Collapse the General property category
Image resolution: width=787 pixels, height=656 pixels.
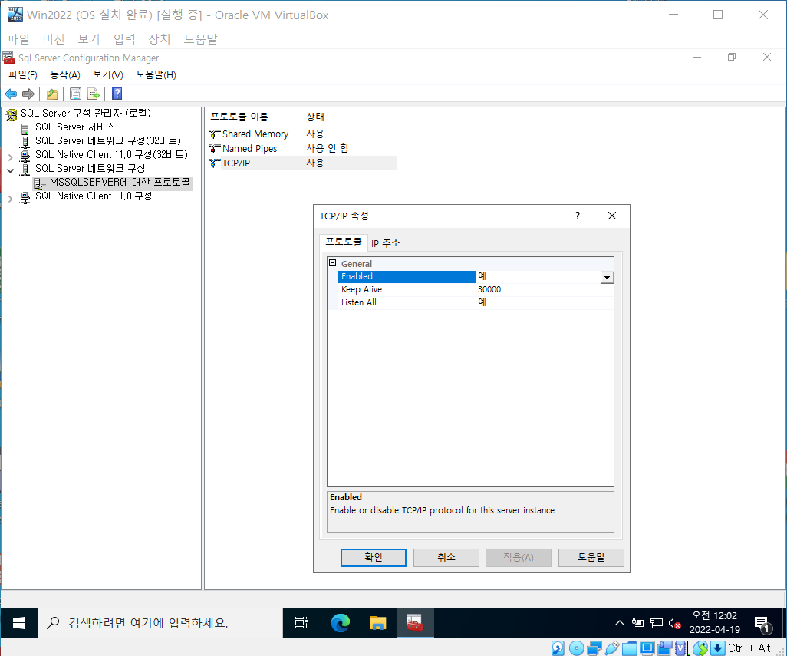[x=332, y=263]
